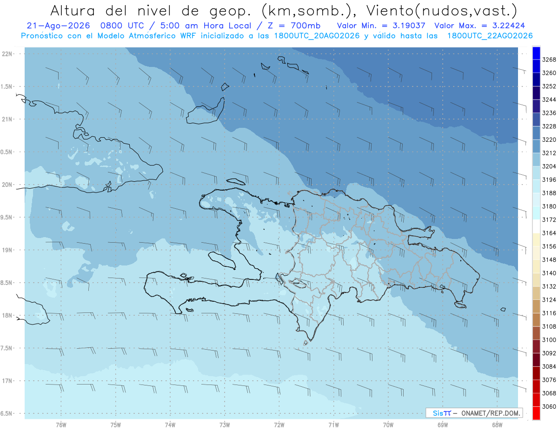558x431 pixels.
Task: Click the longitude label 71W
Action: 334,424
